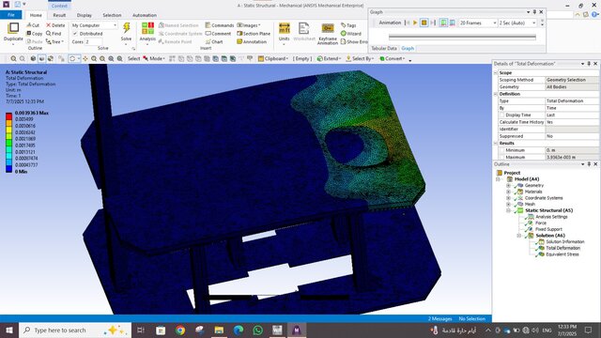This screenshot has height=338, width=601.
Task: Click the Zoom To Fit toolbar icon
Action: (111, 58)
